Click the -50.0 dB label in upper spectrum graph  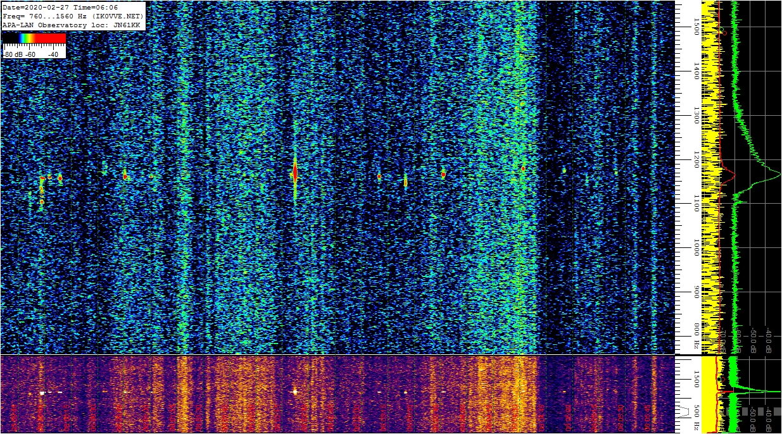tap(754, 340)
